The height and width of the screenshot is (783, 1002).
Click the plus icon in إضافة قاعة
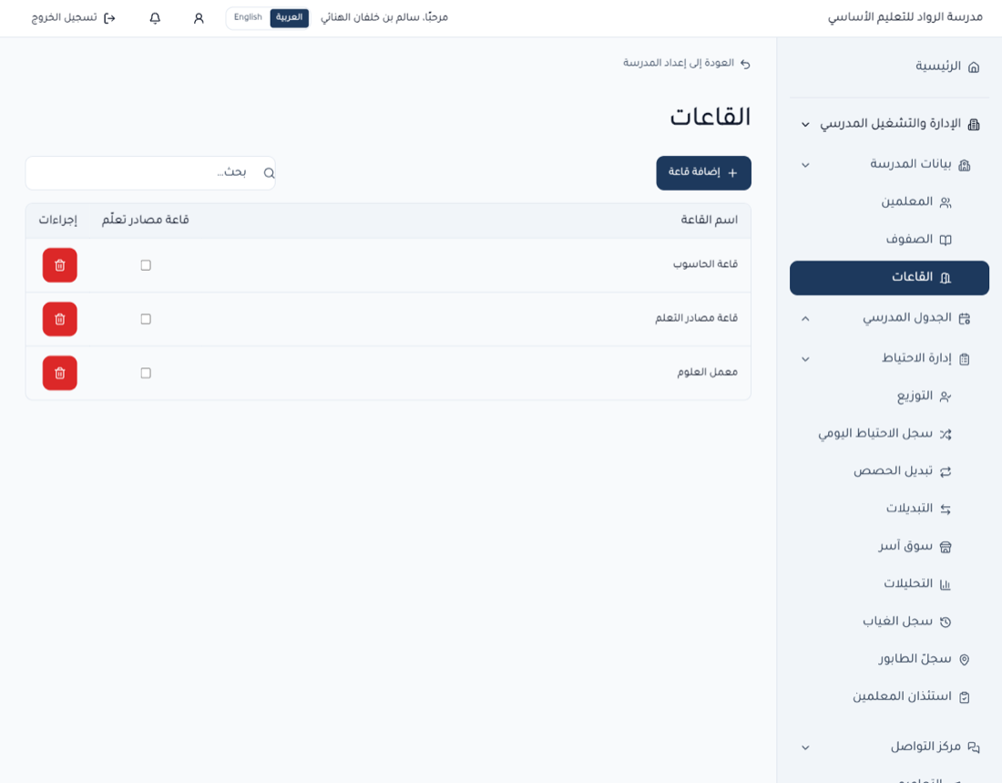click(x=732, y=172)
